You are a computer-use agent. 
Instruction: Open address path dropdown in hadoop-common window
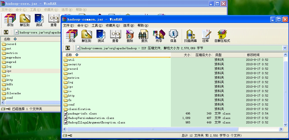pyautogui.click(x=285, y=48)
